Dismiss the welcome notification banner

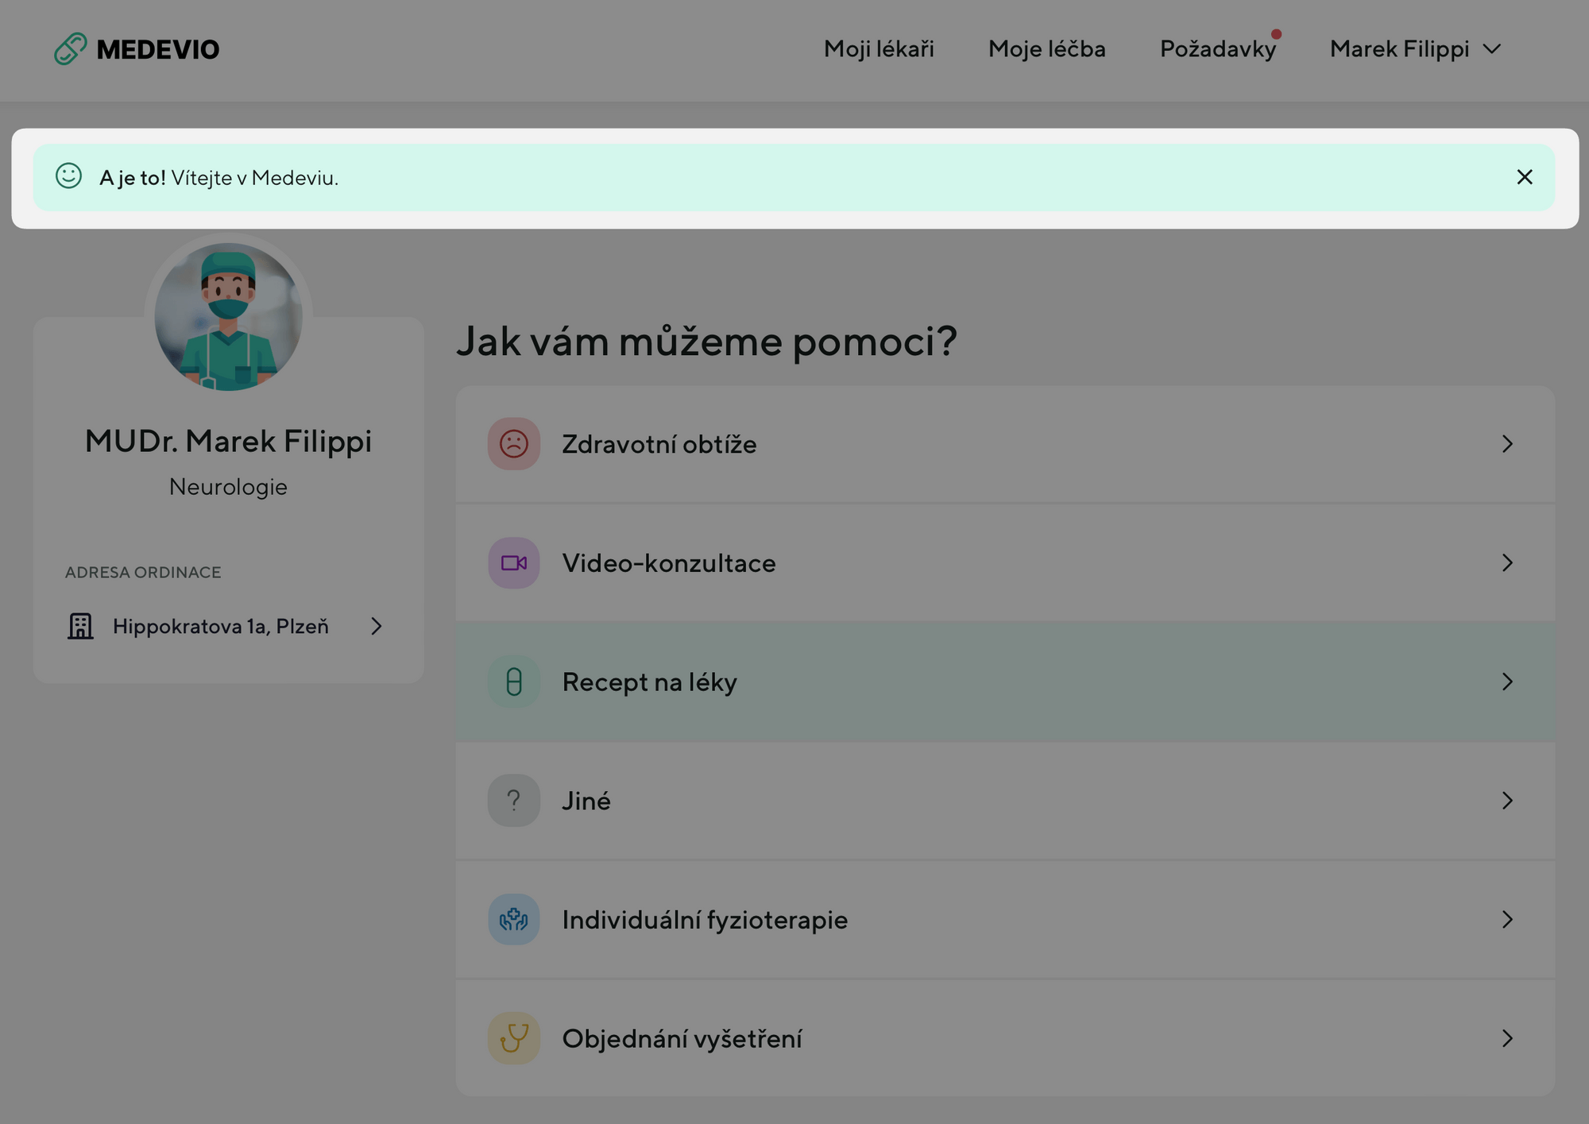tap(1524, 177)
